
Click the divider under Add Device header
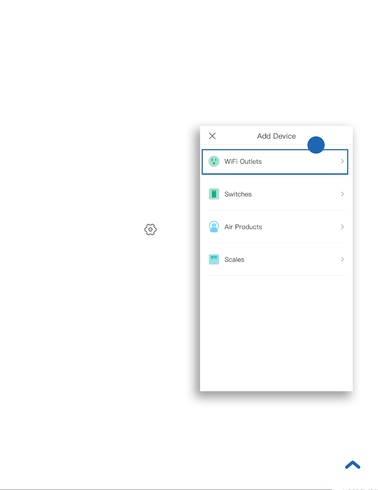click(x=276, y=145)
